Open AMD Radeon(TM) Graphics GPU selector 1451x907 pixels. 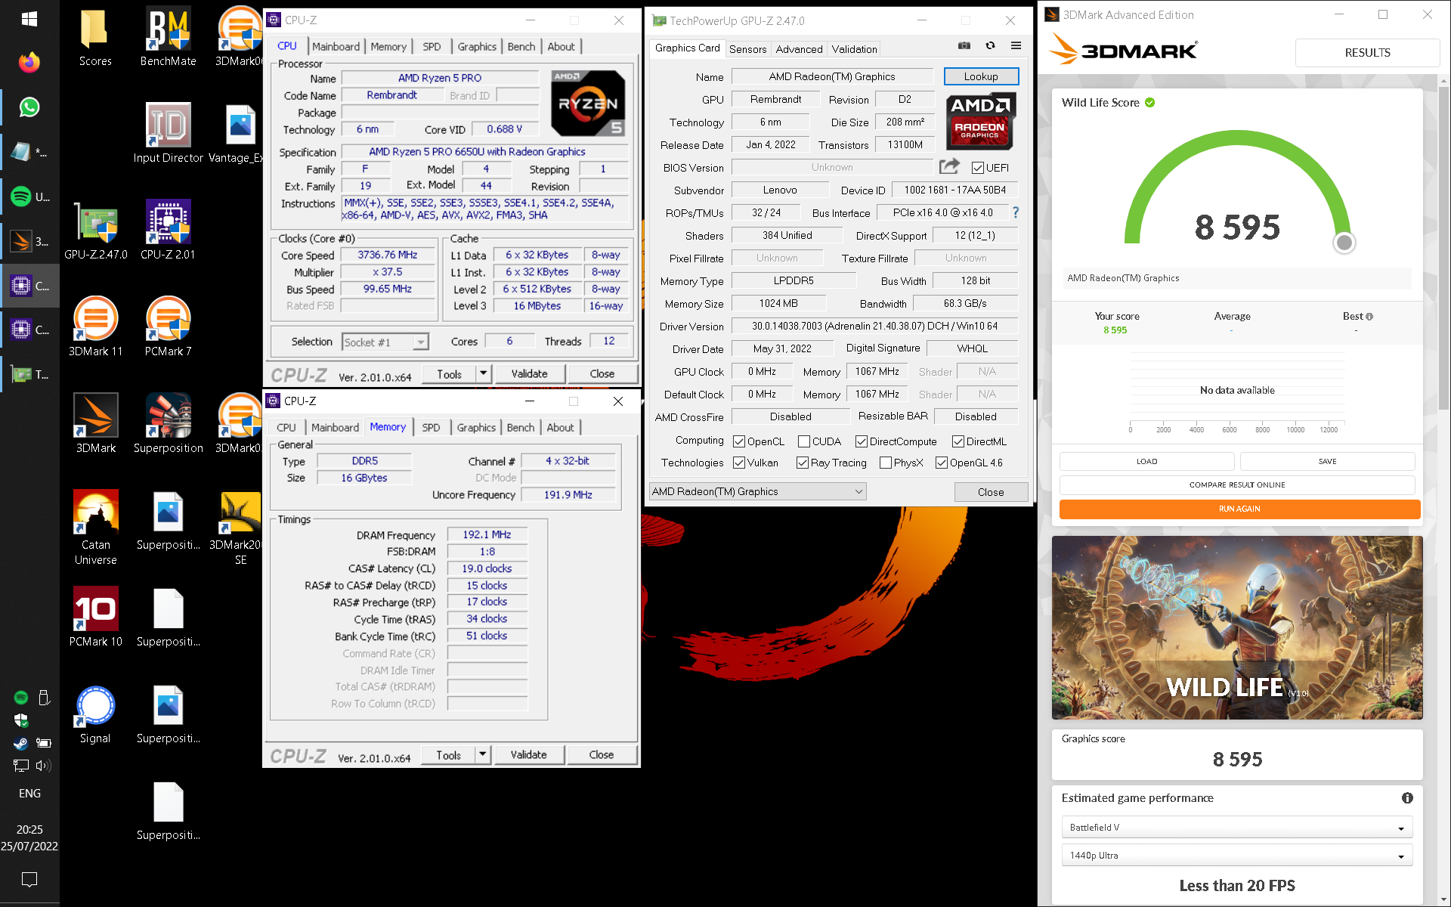758,491
